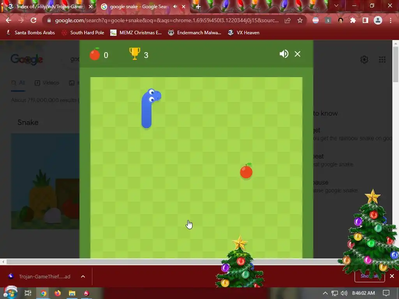
Task: Open Chrome three-dot menu
Action: 390,20
